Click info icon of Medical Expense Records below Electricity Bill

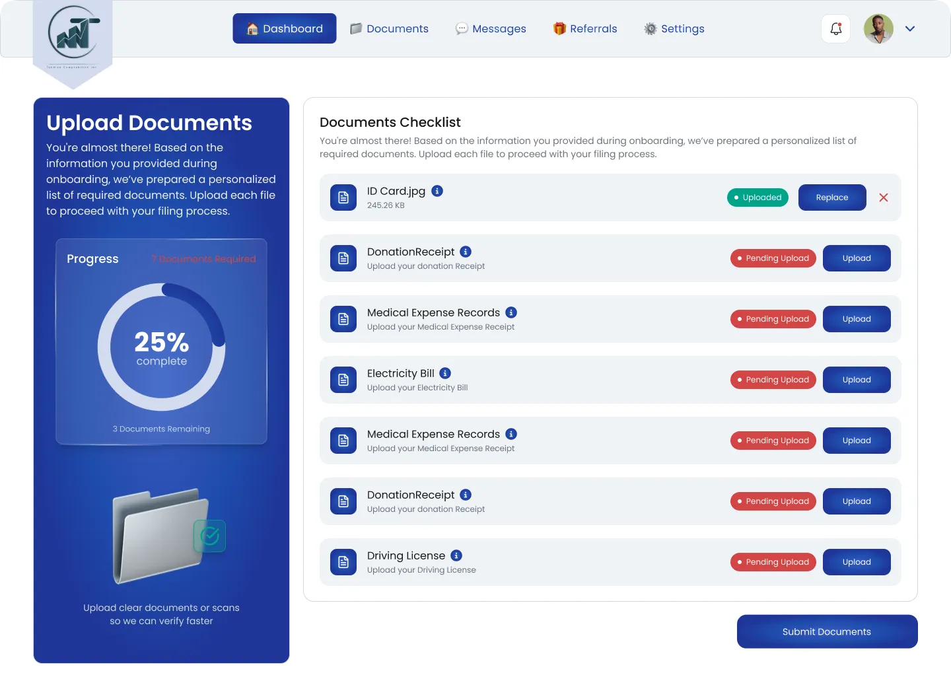click(x=511, y=434)
